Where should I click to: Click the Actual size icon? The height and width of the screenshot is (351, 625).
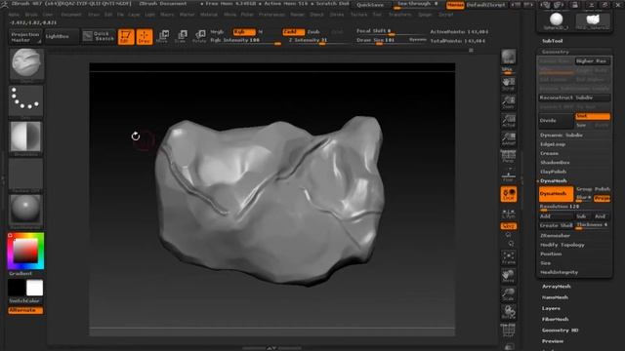508,121
